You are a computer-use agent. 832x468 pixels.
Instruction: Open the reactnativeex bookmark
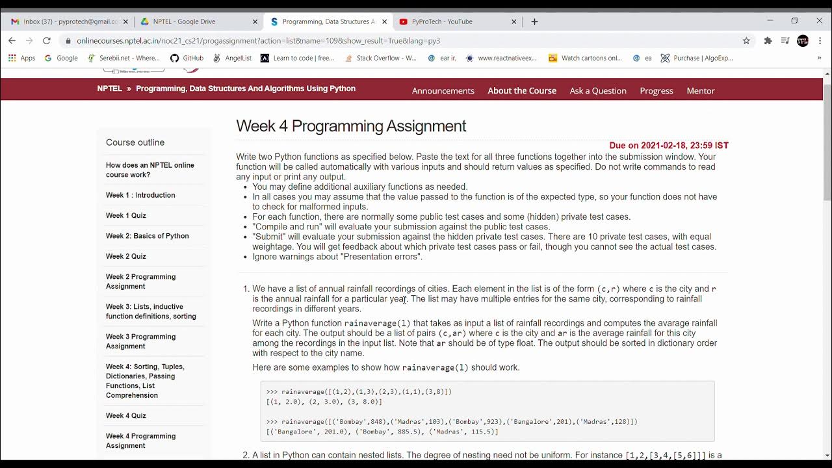click(x=501, y=58)
